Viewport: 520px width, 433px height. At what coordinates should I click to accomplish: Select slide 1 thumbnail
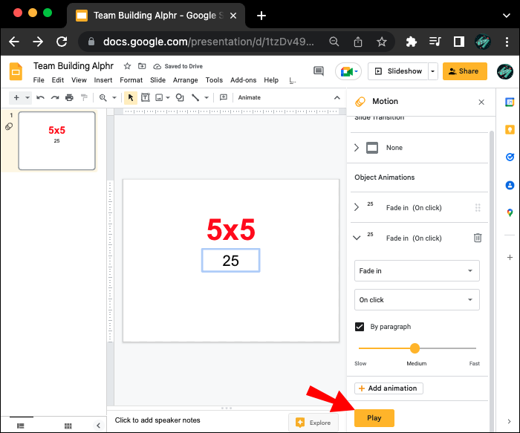click(56, 140)
